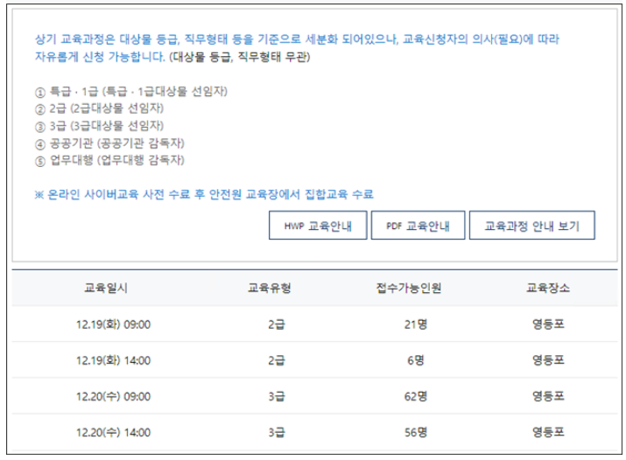Click 영등포 location in 12.19 09:00 row
This screenshot has height=460, width=626.
(548, 324)
